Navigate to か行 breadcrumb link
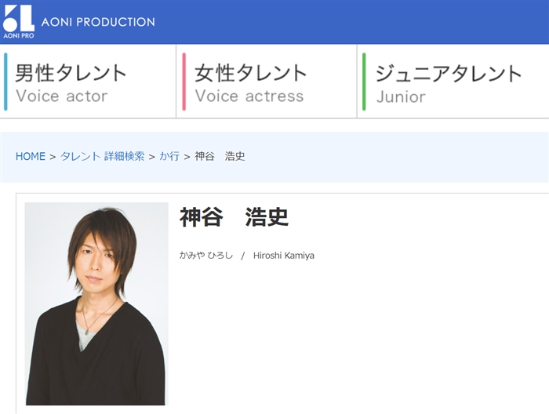Image resolution: width=549 pixels, height=414 pixels. (x=169, y=156)
